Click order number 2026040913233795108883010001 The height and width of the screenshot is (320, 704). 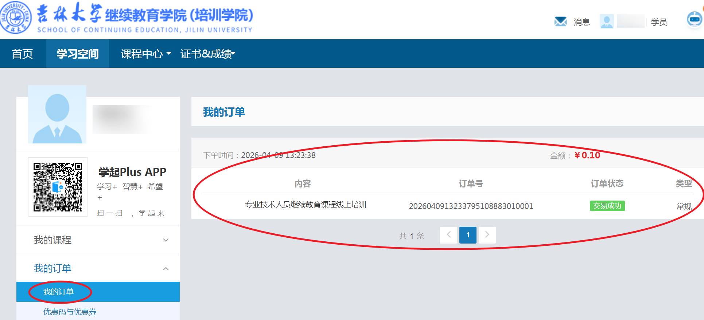pos(471,206)
